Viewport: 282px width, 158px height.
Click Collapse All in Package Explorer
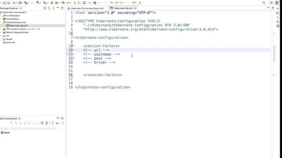pos(45,8)
